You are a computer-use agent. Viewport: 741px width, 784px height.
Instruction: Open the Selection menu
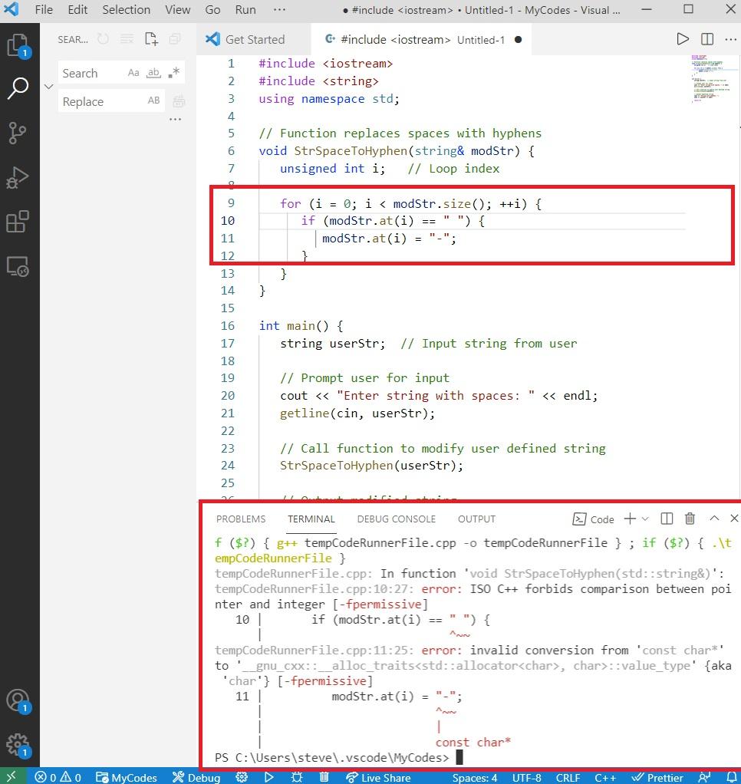[126, 9]
